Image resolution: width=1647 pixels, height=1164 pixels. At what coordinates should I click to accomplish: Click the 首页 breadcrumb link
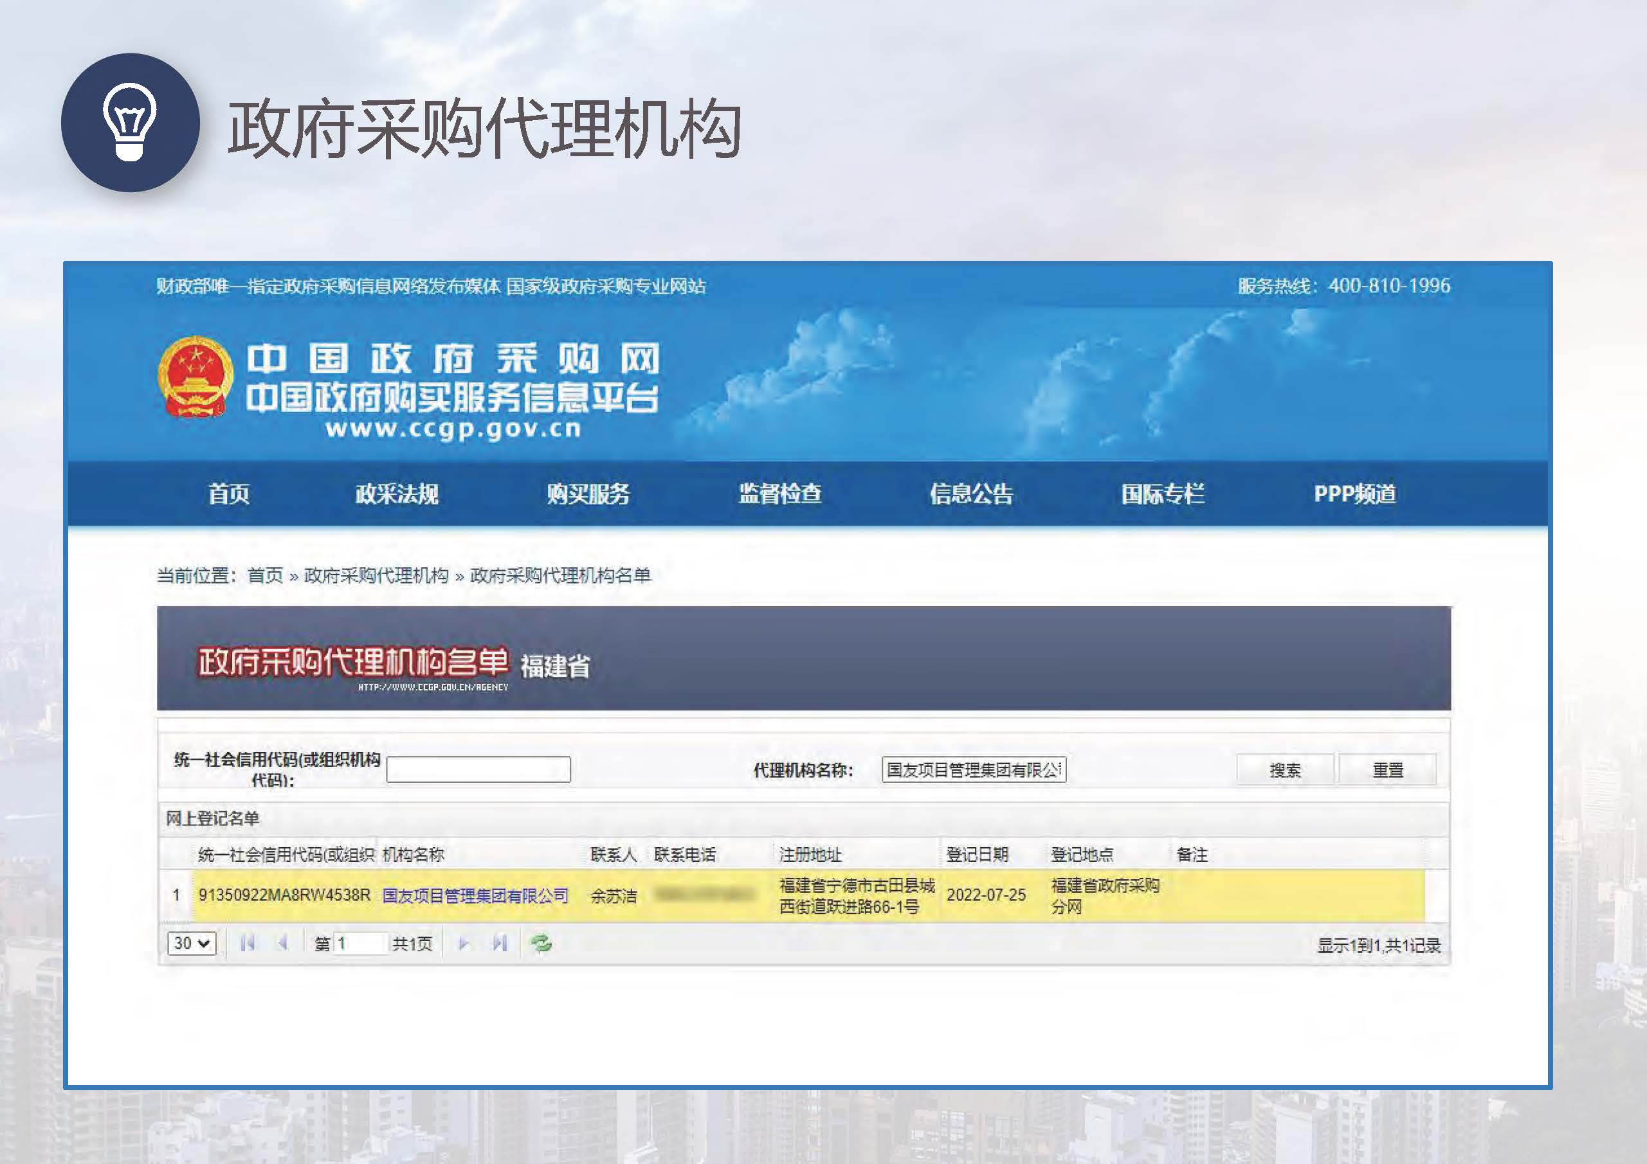pyautogui.click(x=266, y=575)
